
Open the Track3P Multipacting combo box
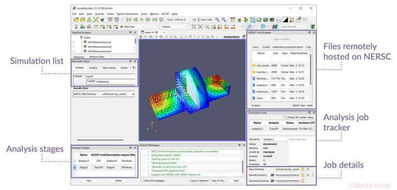[111, 82]
